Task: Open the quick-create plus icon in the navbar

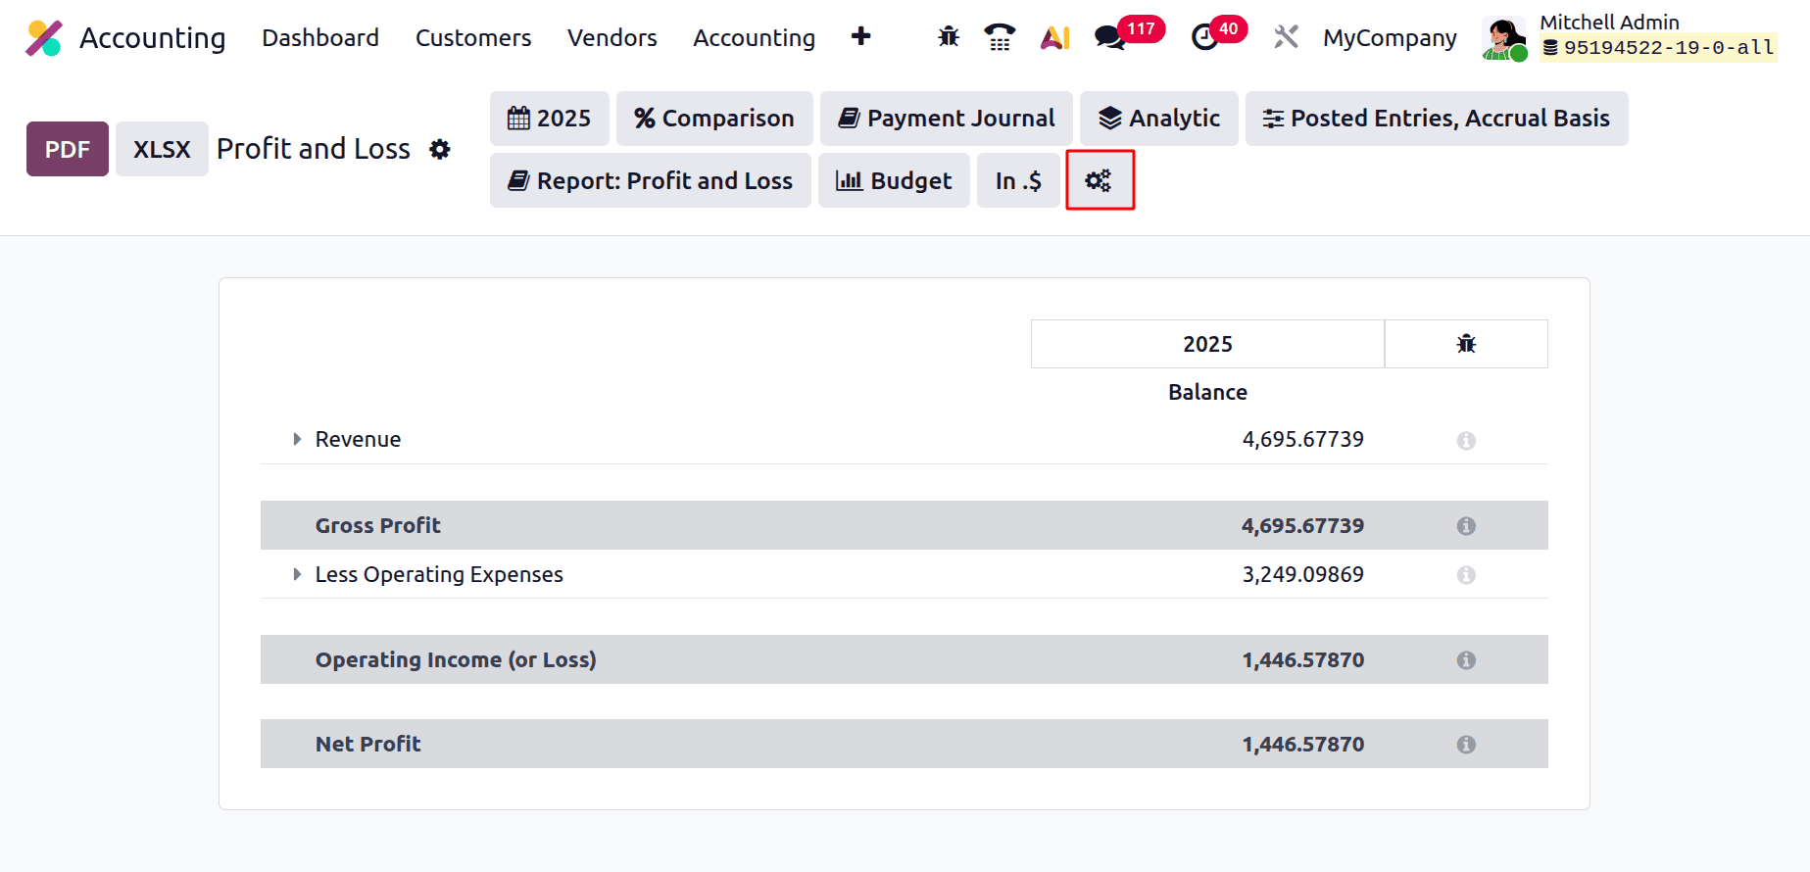Action: click(860, 37)
